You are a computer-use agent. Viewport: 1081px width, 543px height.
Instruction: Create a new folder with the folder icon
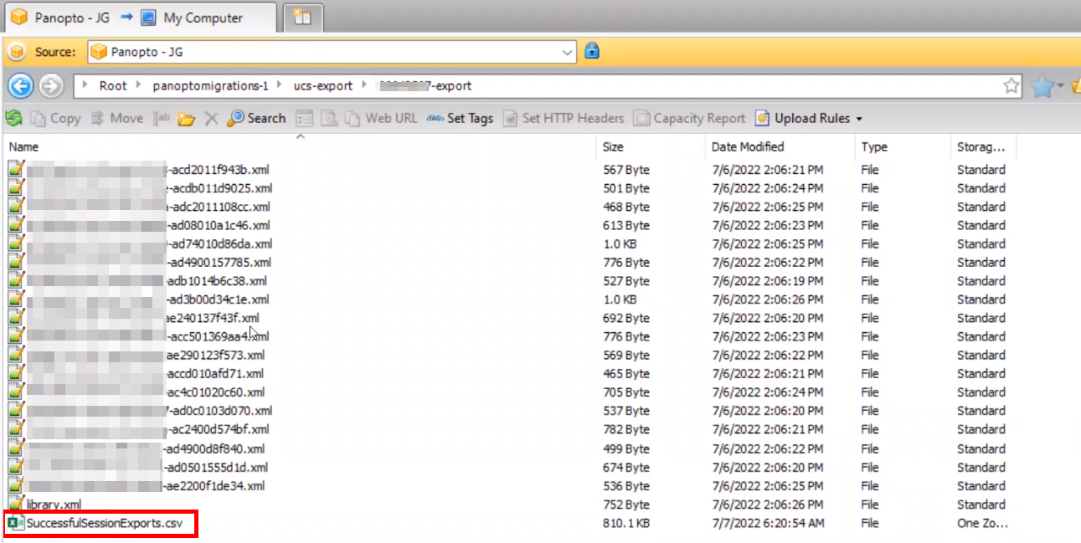(186, 118)
